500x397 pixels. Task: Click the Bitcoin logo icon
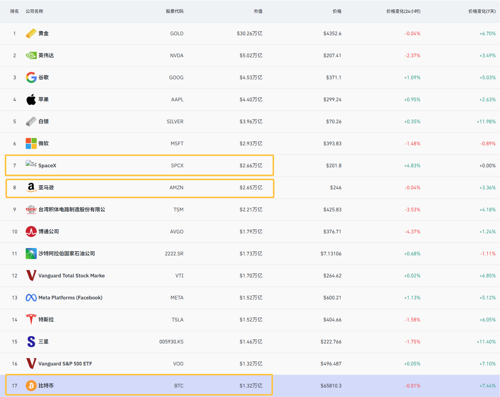[31, 386]
